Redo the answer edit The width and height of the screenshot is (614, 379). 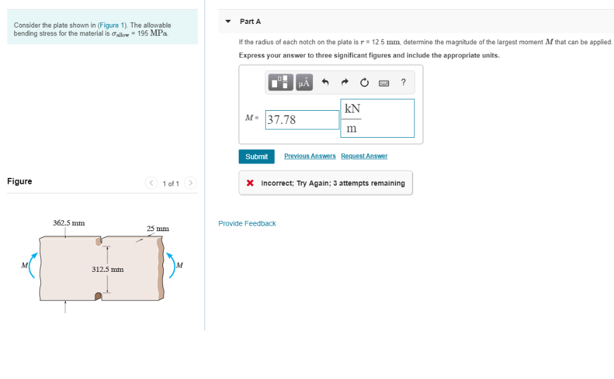(345, 82)
